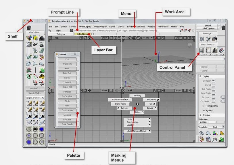The height and width of the screenshot is (165, 234).
Task: Toggle the Curvature U checkbox
Action: pos(214,101)
